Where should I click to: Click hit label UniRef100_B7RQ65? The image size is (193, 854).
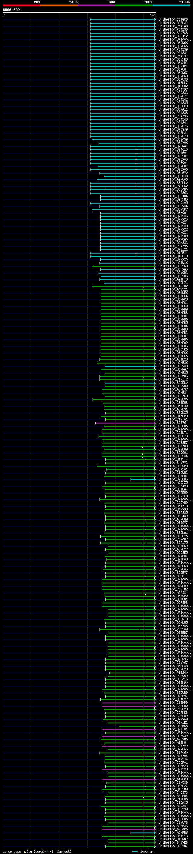pyautogui.click(x=173, y=749)
